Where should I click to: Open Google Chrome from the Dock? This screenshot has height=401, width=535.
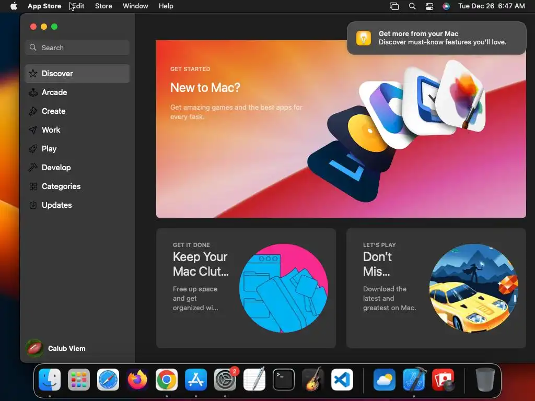pyautogui.click(x=167, y=380)
